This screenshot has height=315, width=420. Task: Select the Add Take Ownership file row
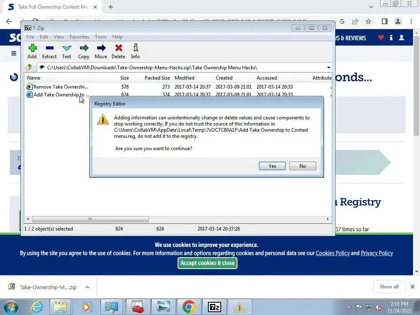178,94
